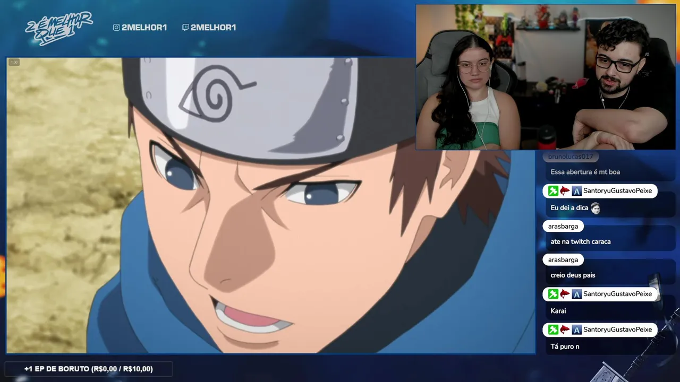Click the streamers' webcam feed
Viewport: 680px width, 382px height.
tap(546, 77)
